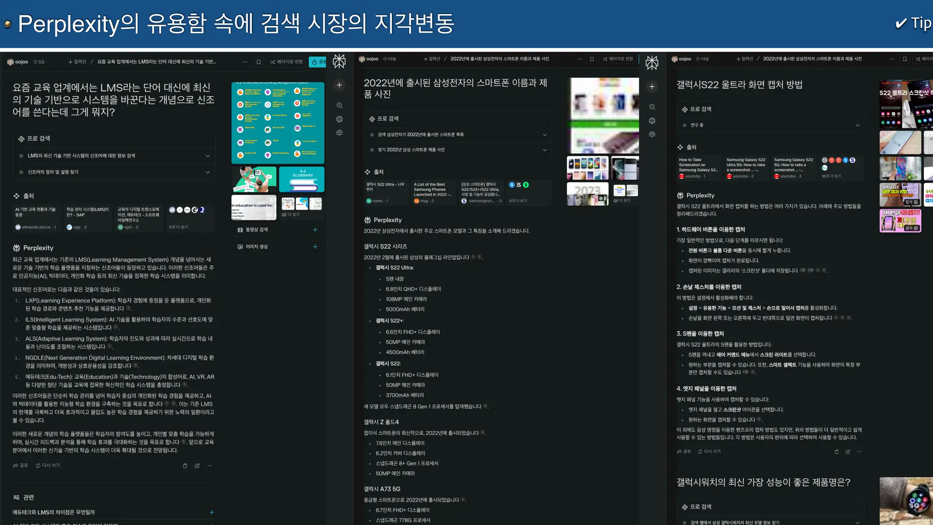This screenshot has height=525, width=933.
Task: Click '4개 더 보기' in the middle sources
Action: click(518, 201)
